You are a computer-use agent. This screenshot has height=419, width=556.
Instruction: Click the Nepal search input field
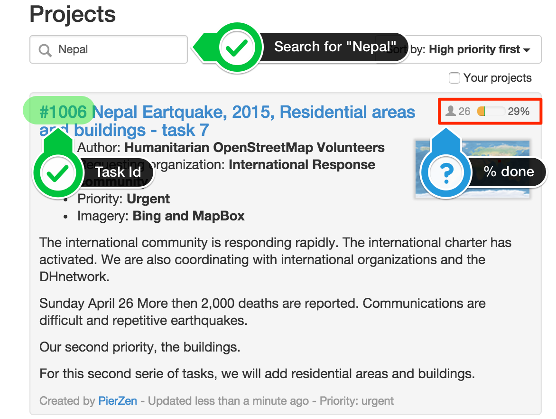coord(109,49)
